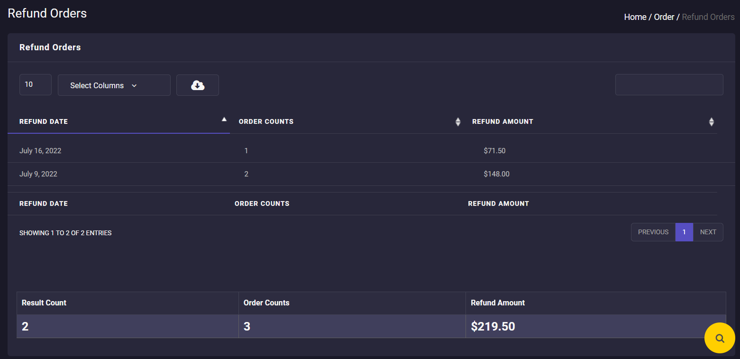Viewport: 740px width, 359px height.
Task: Click the Refund Date ascending sort arrow
Action: 224,120
